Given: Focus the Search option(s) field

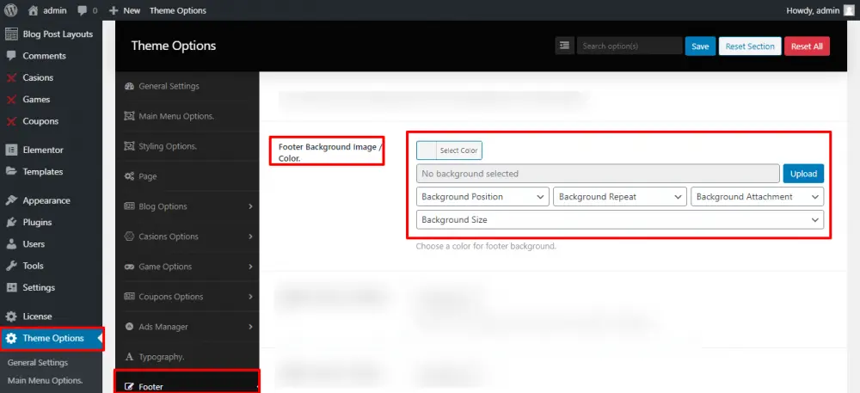Looking at the screenshot, I should click(x=630, y=46).
